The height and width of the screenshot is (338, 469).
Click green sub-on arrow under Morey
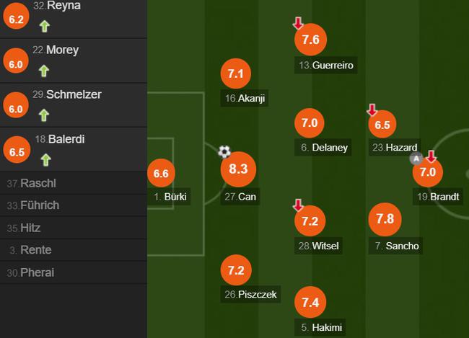tap(44, 71)
